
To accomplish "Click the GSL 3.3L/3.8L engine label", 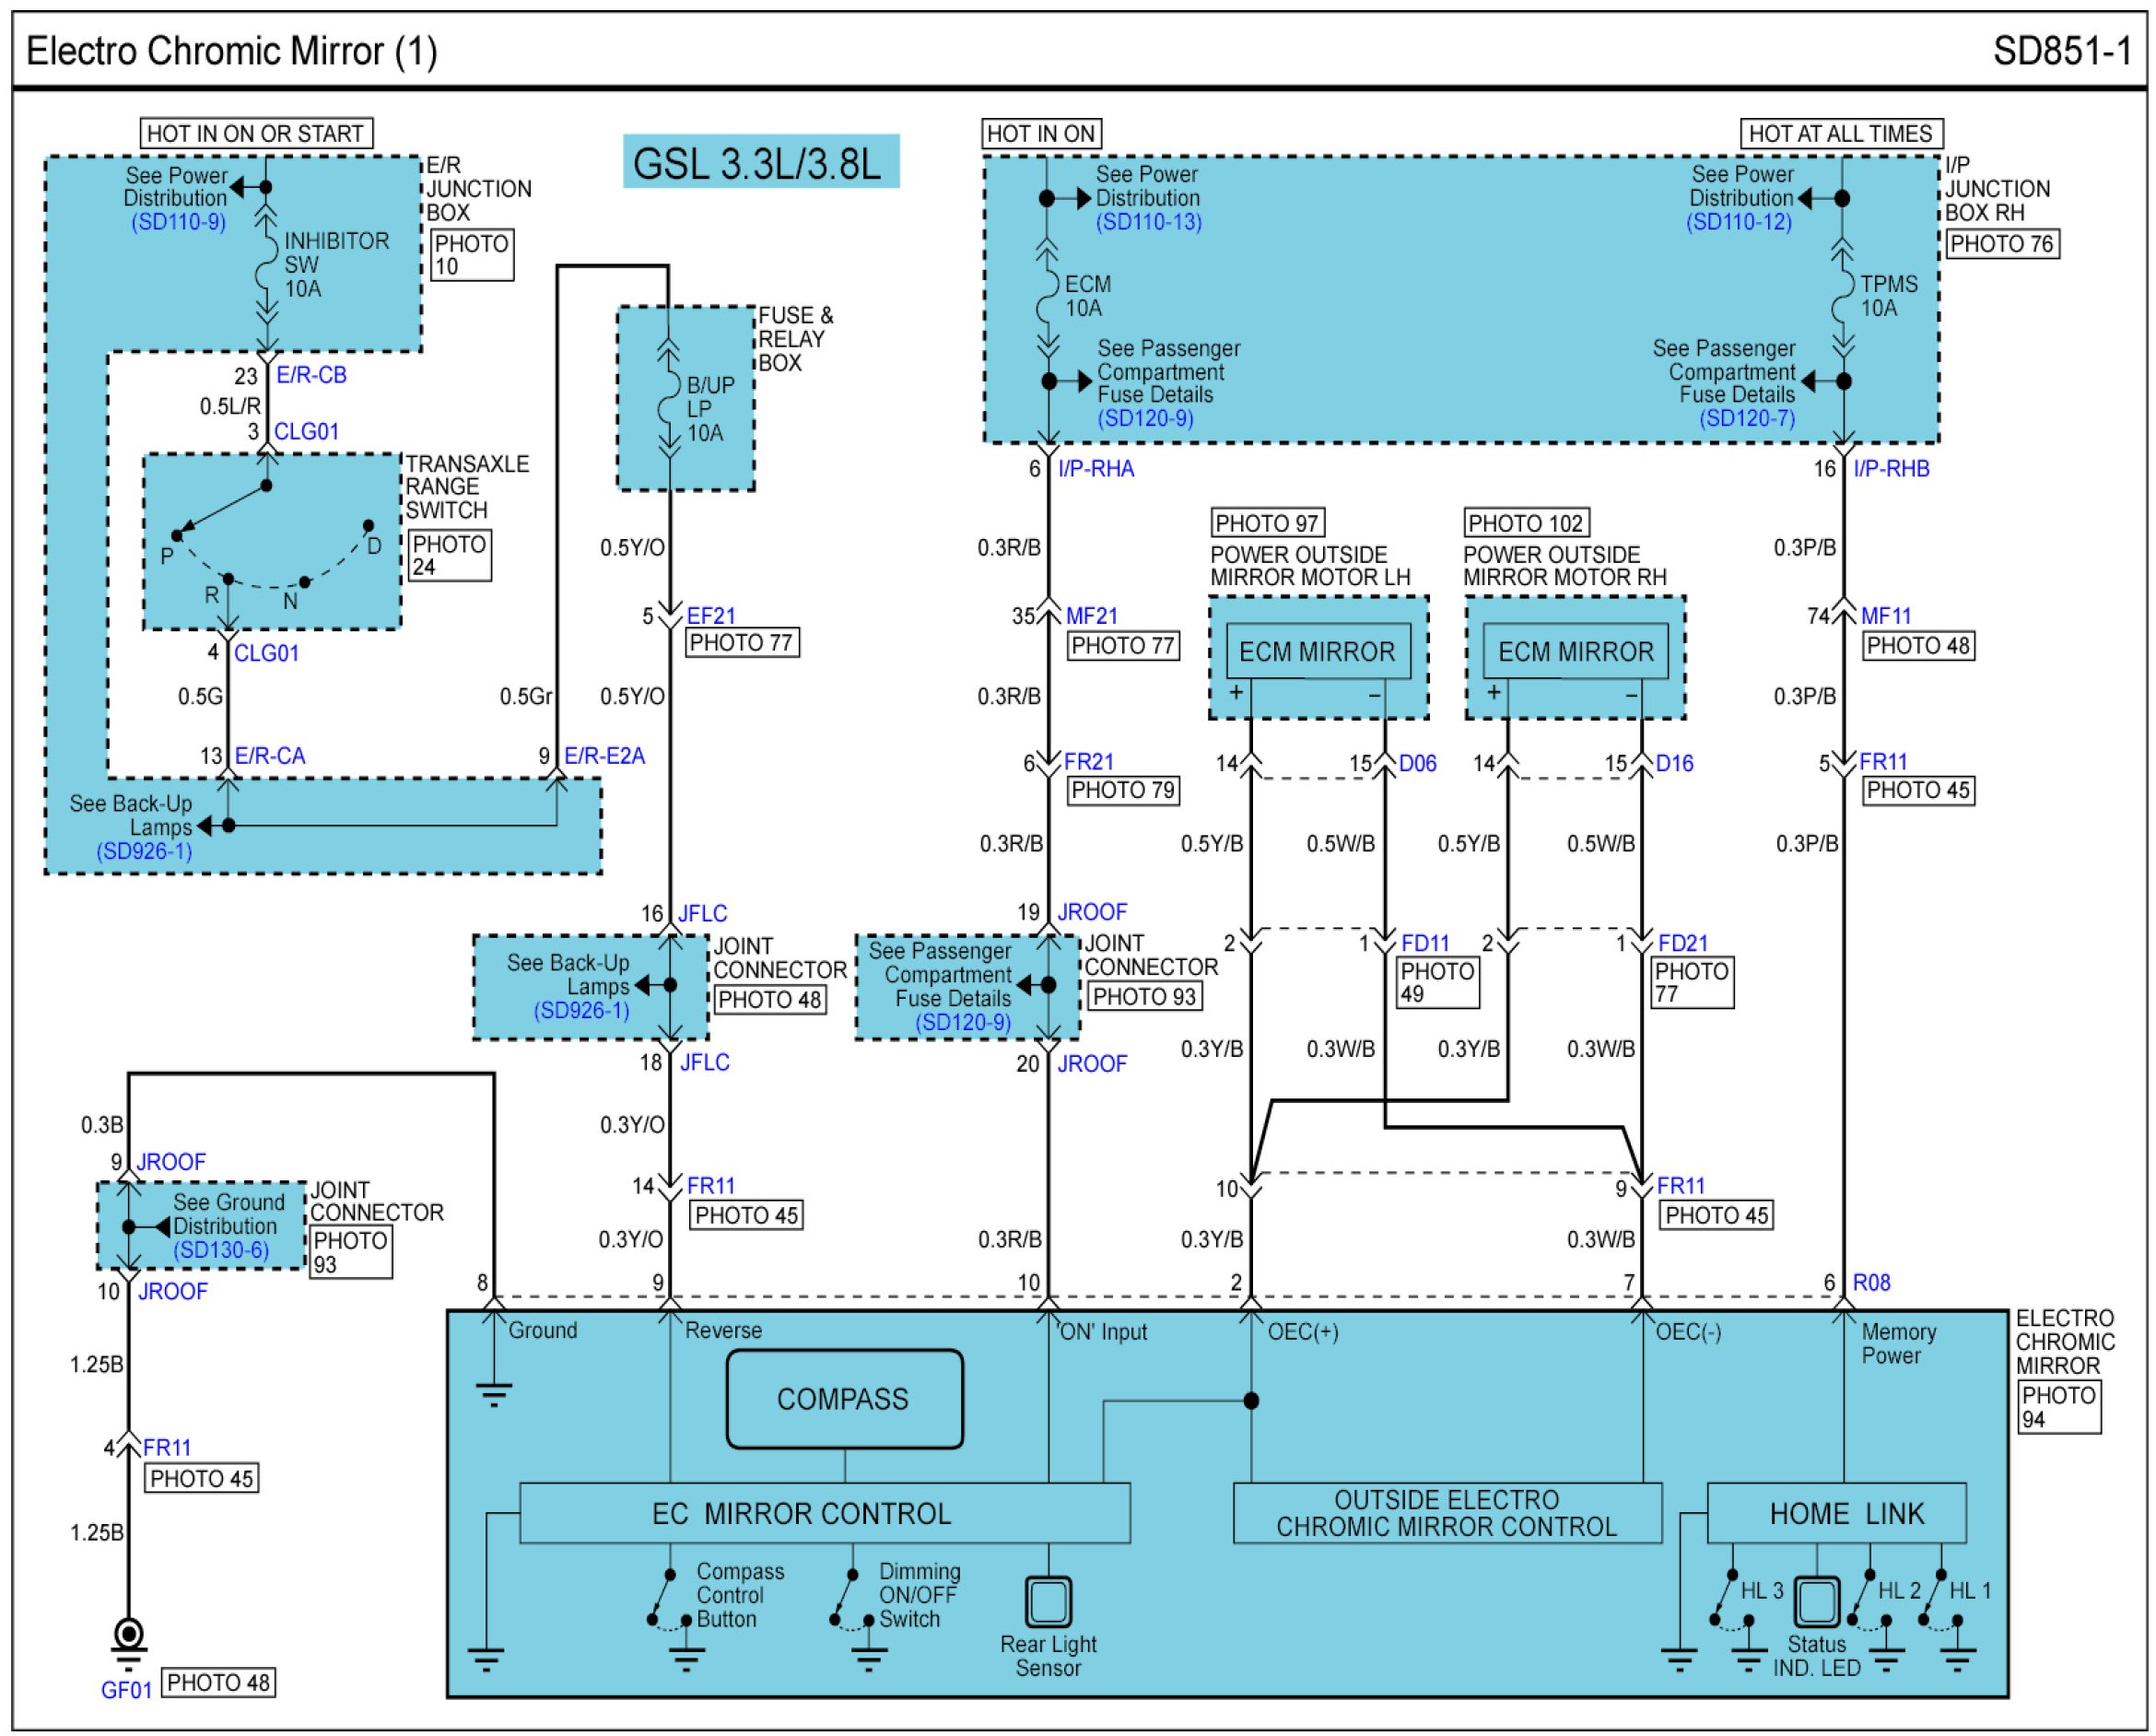I will (760, 162).
